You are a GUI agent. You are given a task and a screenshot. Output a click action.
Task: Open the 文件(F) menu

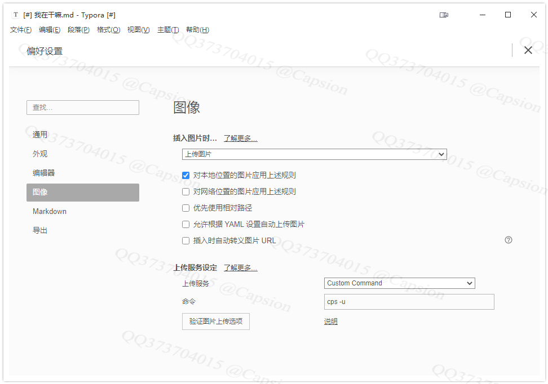pos(21,30)
